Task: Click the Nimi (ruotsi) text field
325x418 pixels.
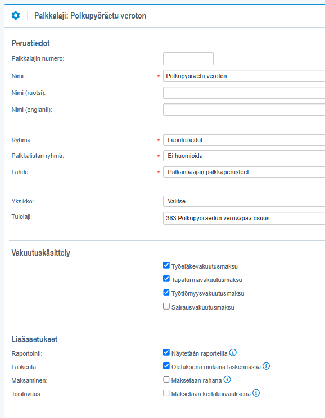Action: coord(244,93)
